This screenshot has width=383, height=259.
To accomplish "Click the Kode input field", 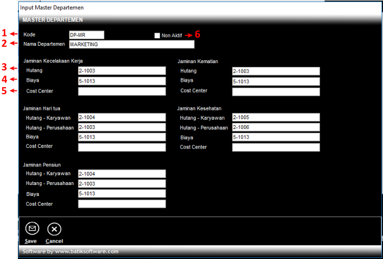I will click(x=86, y=35).
